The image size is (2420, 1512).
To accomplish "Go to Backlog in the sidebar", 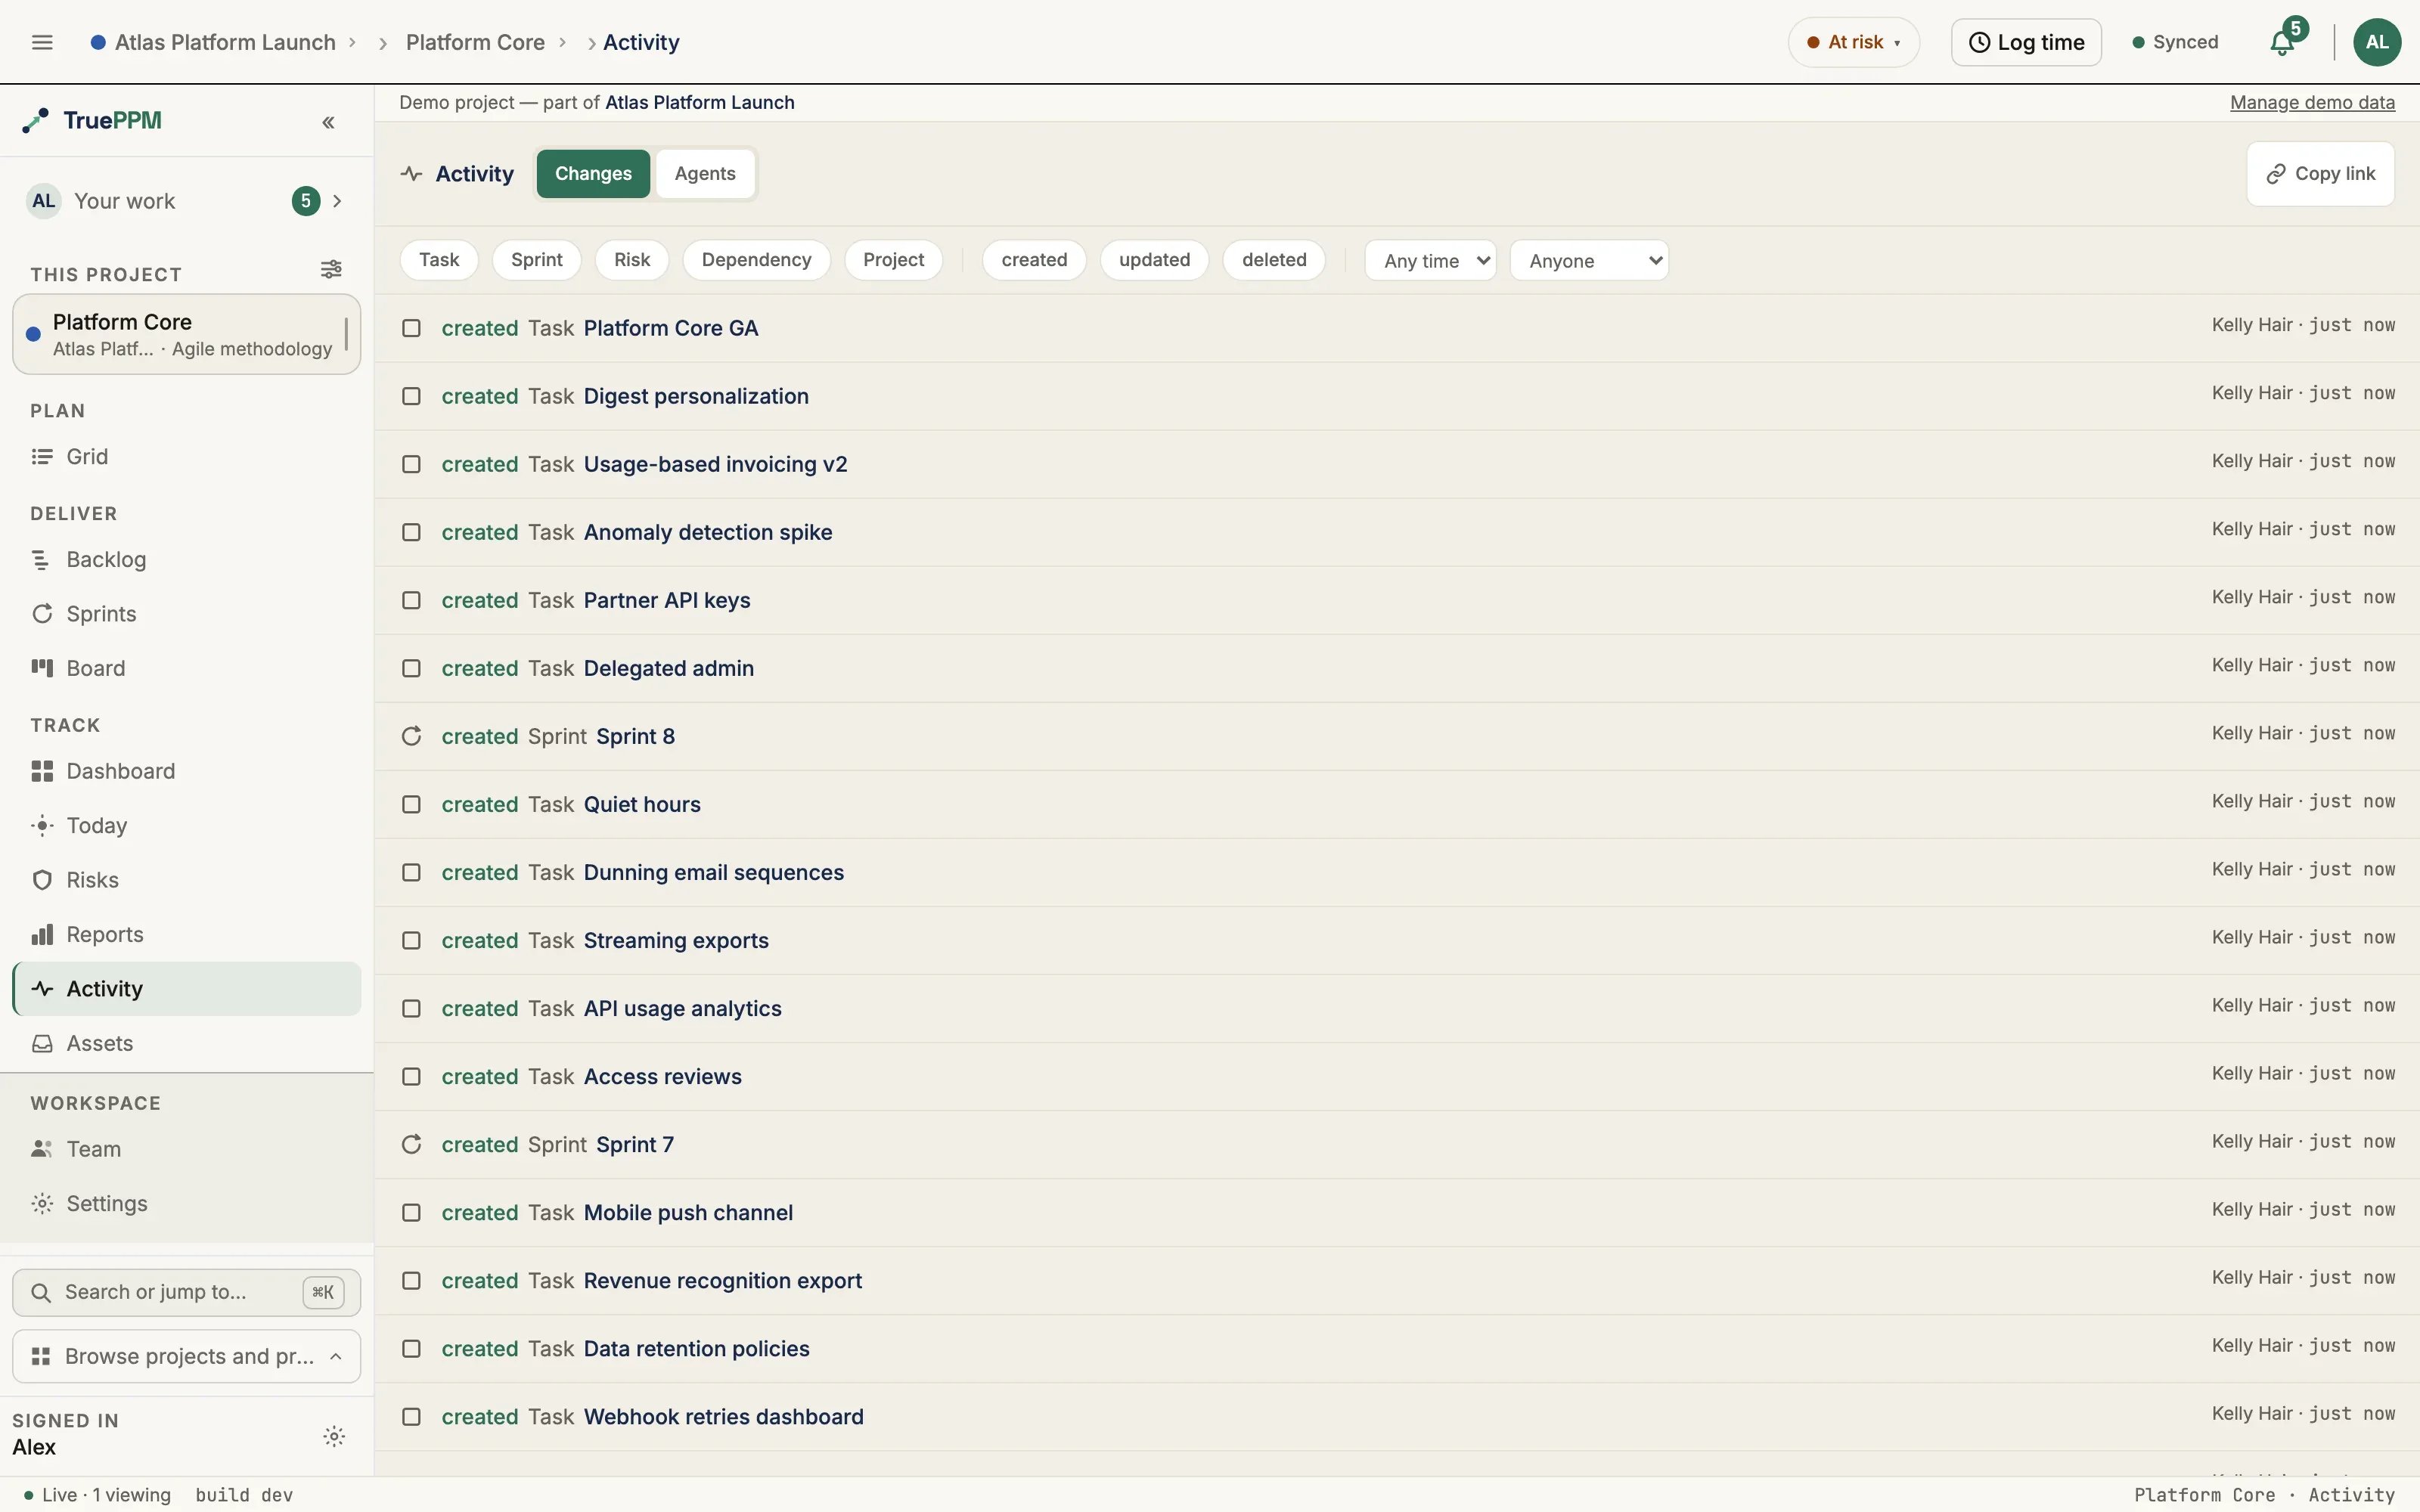I will [x=187, y=560].
